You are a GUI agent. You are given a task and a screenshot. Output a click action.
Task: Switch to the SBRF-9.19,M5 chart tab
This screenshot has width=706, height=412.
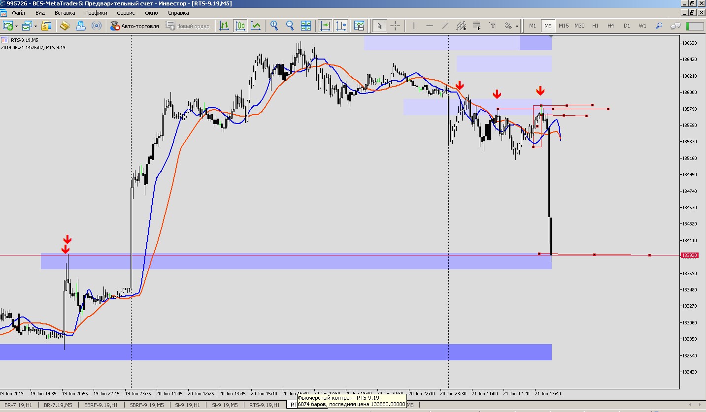point(146,405)
